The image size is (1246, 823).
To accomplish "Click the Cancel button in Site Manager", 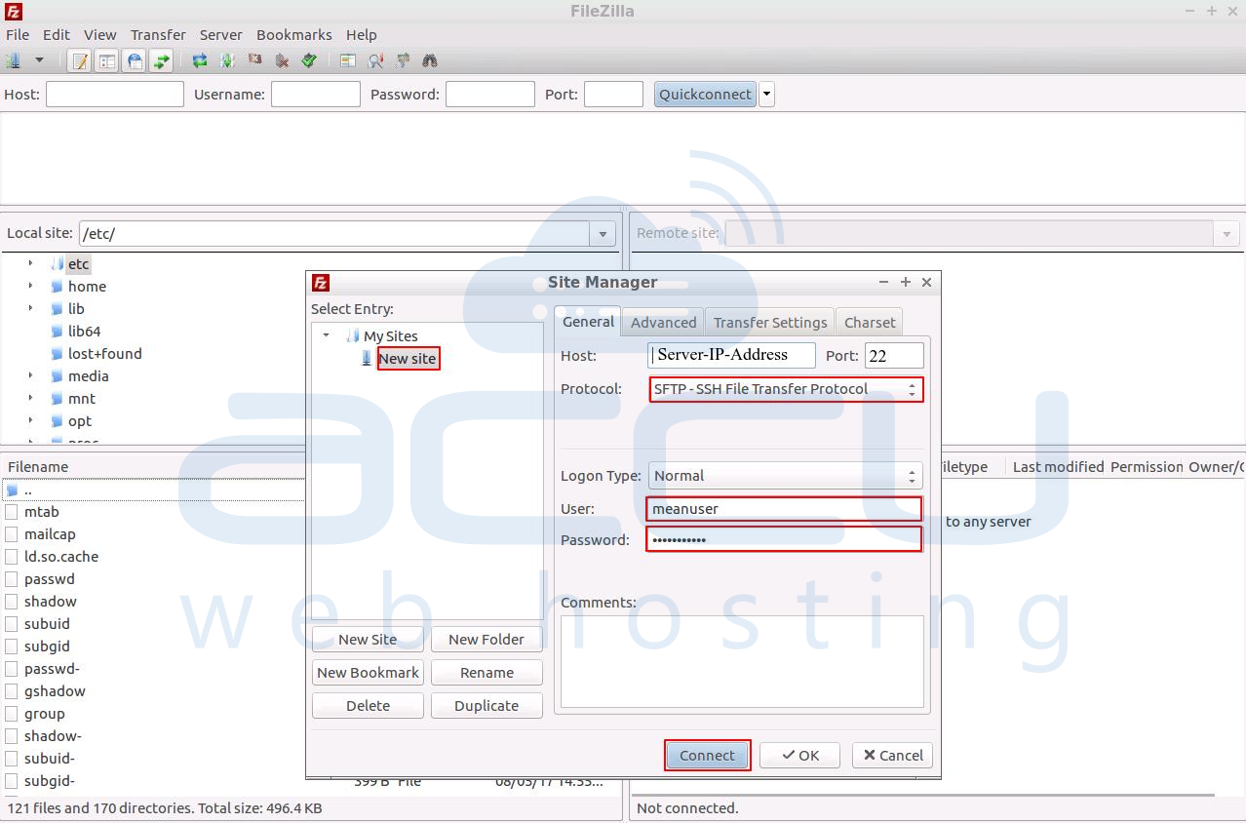I will 892,755.
